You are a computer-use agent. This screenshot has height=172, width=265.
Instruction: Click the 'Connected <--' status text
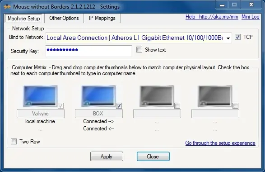(x=98, y=129)
